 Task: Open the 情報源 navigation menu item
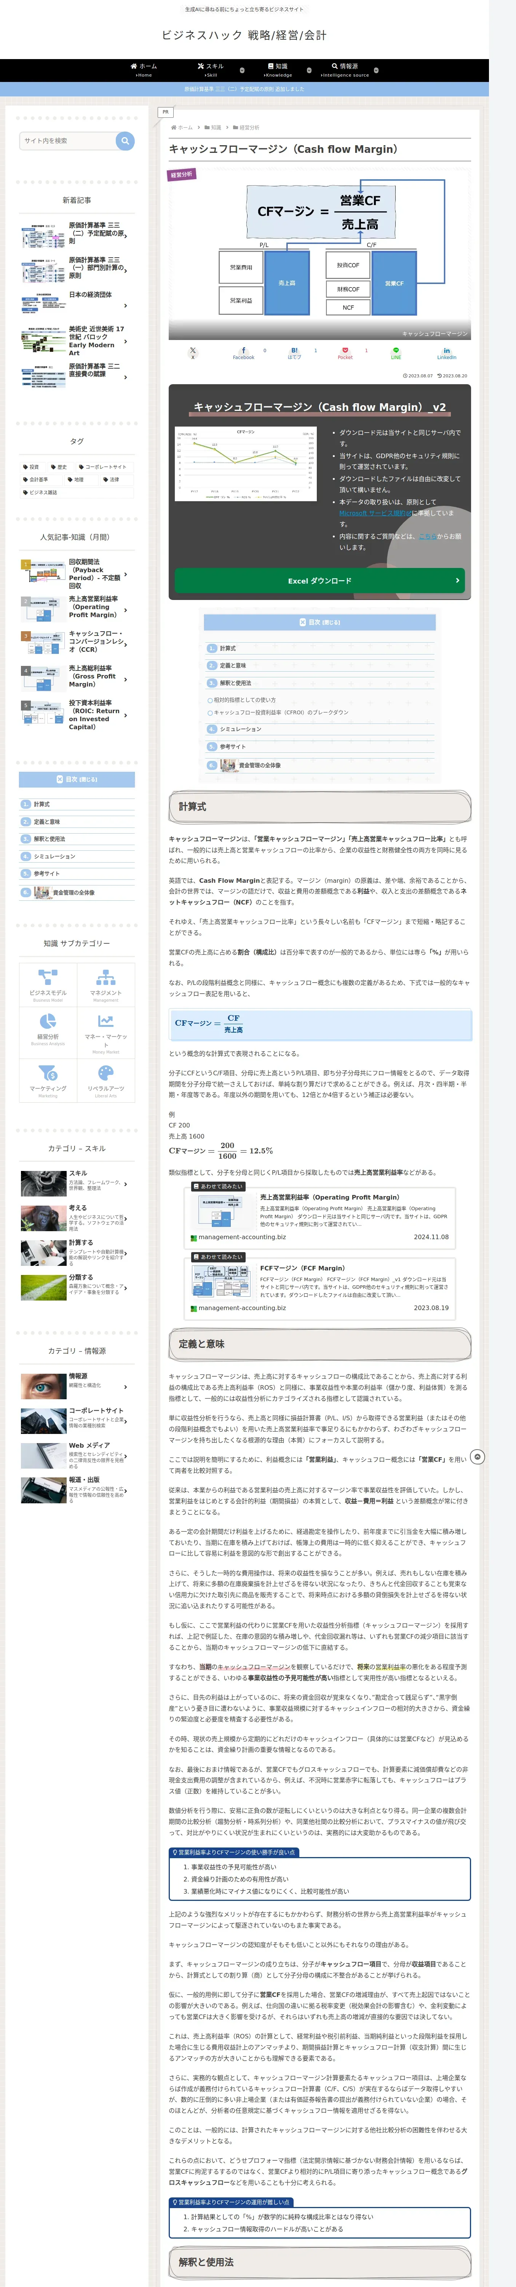click(x=345, y=70)
